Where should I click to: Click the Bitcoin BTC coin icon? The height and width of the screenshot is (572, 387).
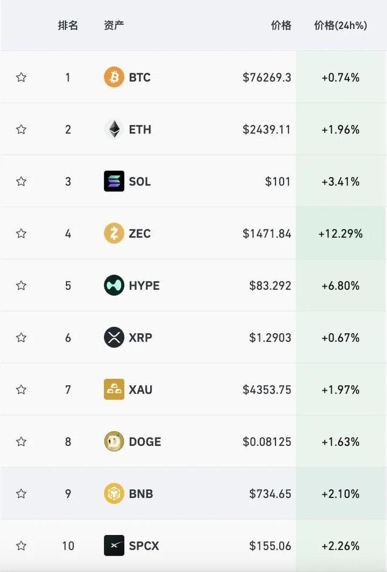coord(114,77)
